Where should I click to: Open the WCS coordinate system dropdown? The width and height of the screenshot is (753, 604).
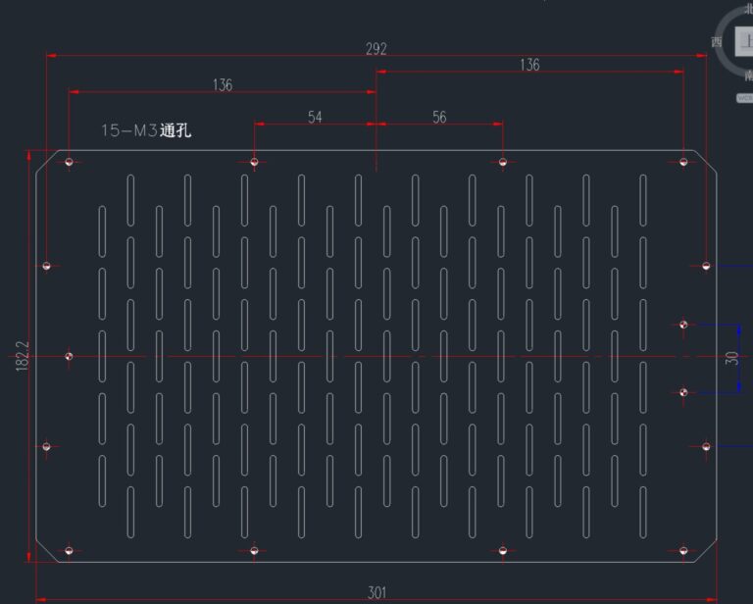click(745, 98)
